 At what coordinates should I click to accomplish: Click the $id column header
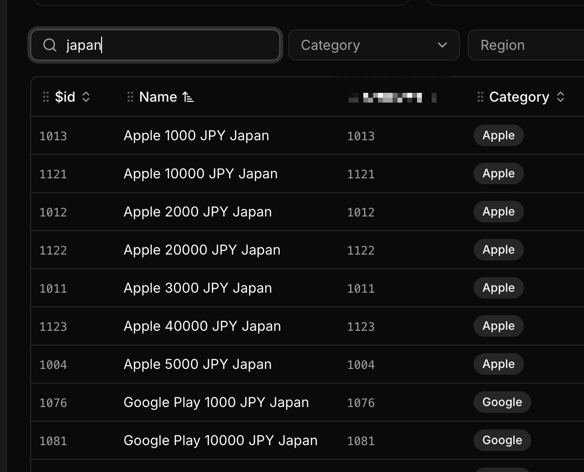[x=65, y=97]
